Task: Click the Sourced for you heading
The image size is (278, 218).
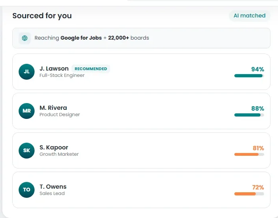Action: pos(42,16)
